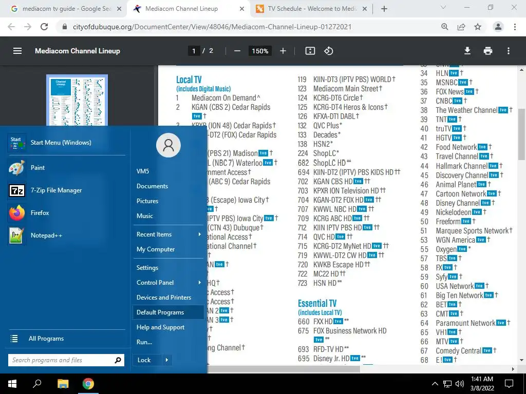Open volume control in system tray
Screen dimensions: 526x394
tap(460, 384)
